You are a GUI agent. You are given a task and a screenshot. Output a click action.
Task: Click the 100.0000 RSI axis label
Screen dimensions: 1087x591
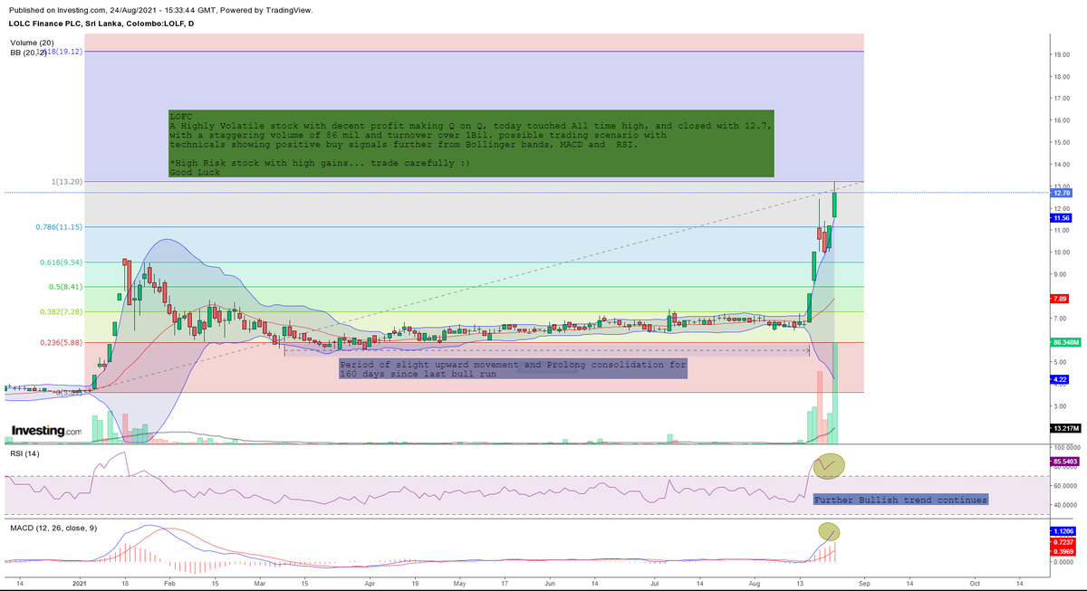(1066, 448)
